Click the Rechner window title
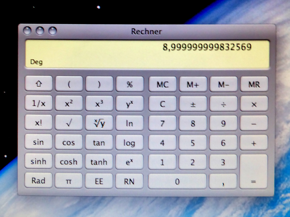290x217 pixels. (x=146, y=32)
